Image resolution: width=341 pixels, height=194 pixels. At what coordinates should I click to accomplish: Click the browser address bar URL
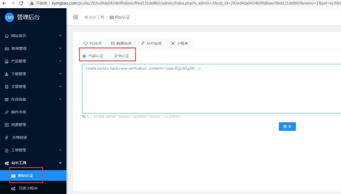196,3
